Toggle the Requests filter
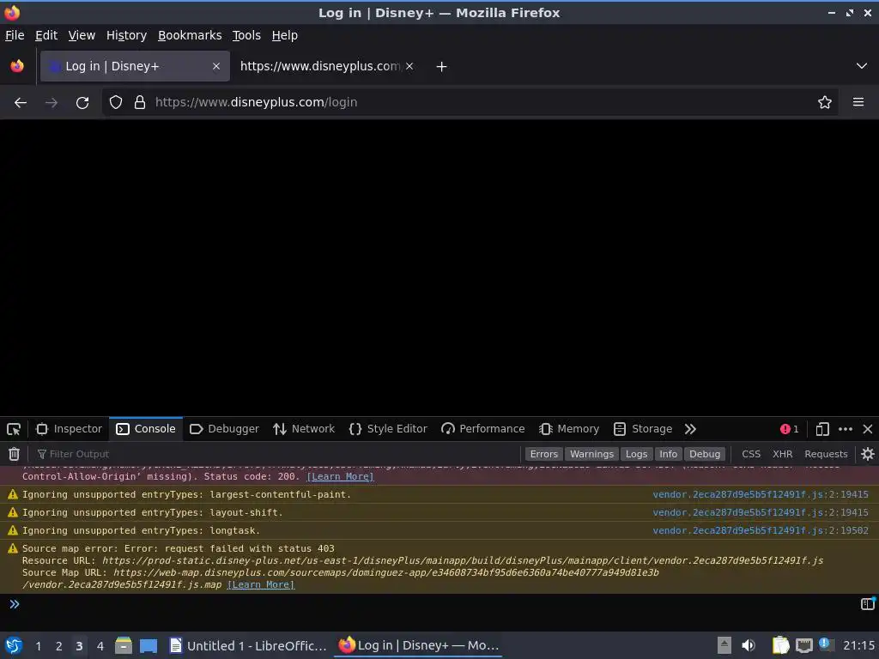 (826, 454)
